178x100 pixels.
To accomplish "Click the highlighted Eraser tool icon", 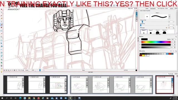I will point(1,25).
